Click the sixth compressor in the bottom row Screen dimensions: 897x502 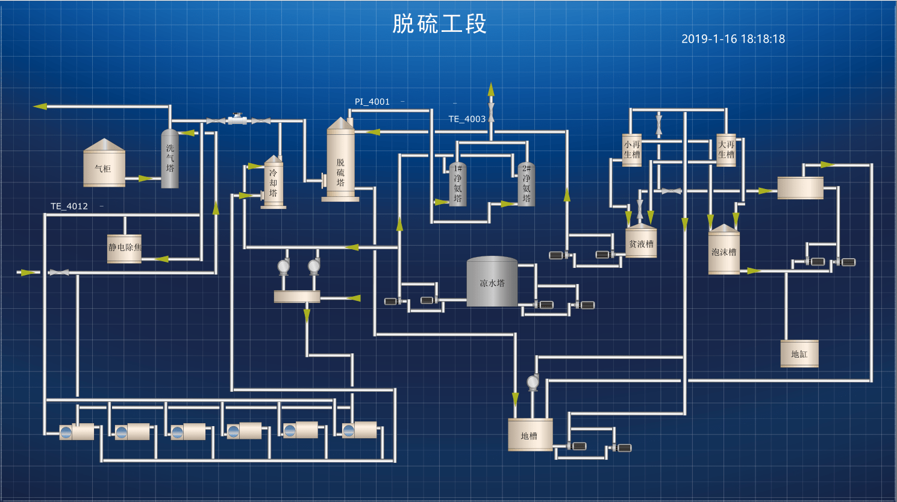[359, 430]
